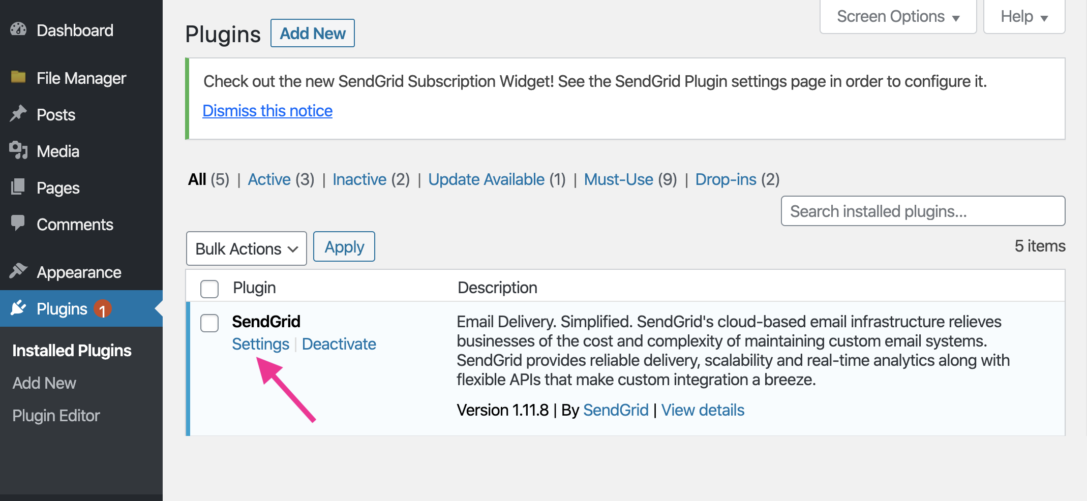Show Update Available plugins filter
The width and height of the screenshot is (1087, 501).
pyautogui.click(x=486, y=179)
